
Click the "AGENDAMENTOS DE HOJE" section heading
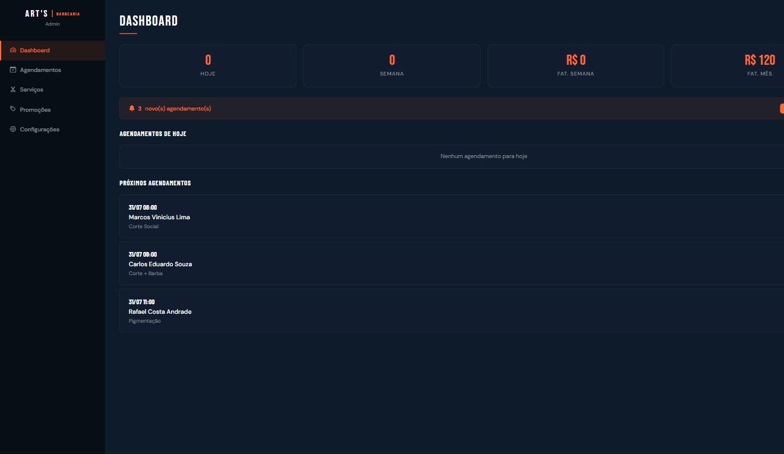pyautogui.click(x=153, y=134)
